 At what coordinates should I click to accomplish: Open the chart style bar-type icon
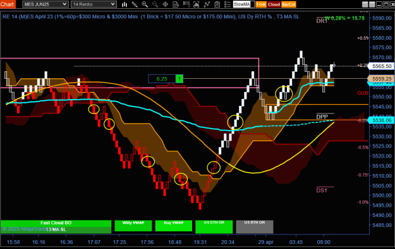pos(125,4)
